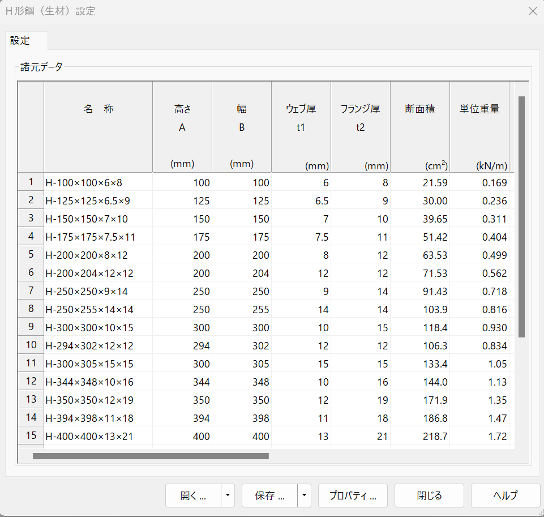Select the 高さ cell showing 344
This screenshot has height=517, width=544.
tap(182, 382)
